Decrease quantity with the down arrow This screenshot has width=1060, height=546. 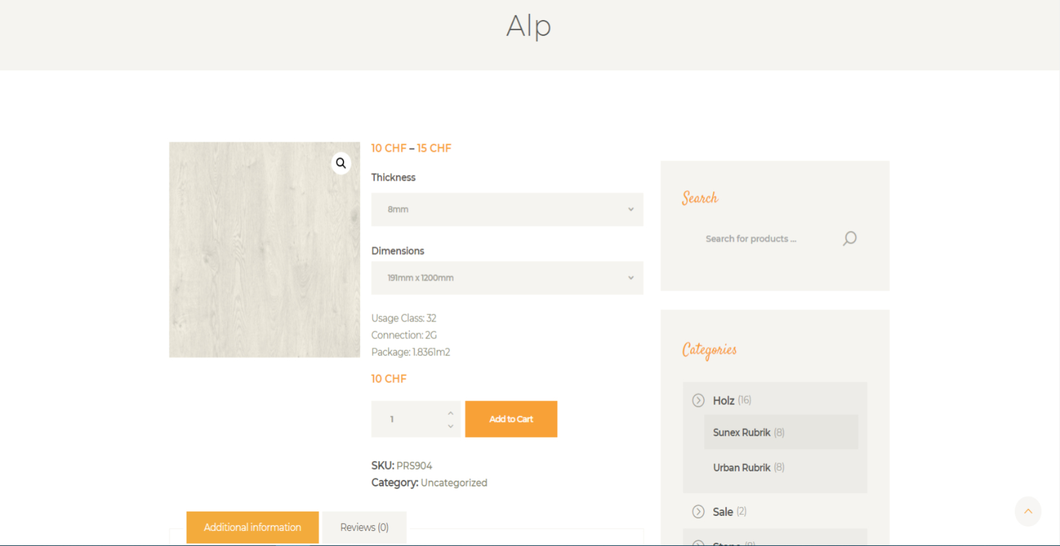point(451,426)
